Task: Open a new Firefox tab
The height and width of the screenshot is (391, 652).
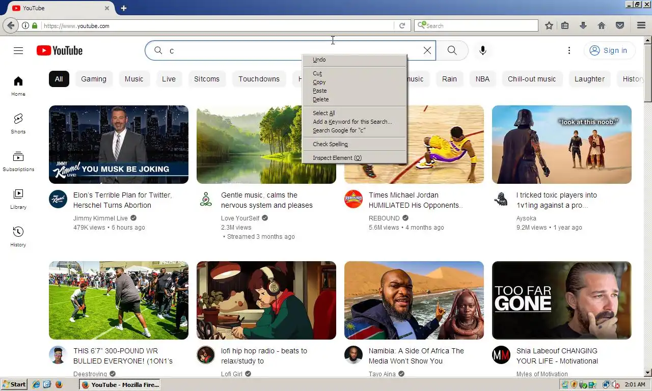Action: click(124, 8)
